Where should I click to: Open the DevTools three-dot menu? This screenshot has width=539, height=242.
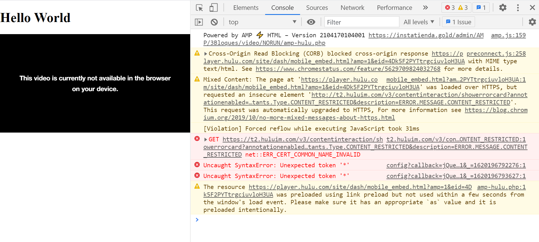point(518,8)
